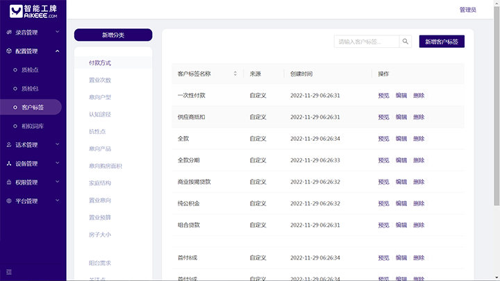The image size is (500, 281).
Task: Click the 配置管理 cube icon
Action: point(8,51)
